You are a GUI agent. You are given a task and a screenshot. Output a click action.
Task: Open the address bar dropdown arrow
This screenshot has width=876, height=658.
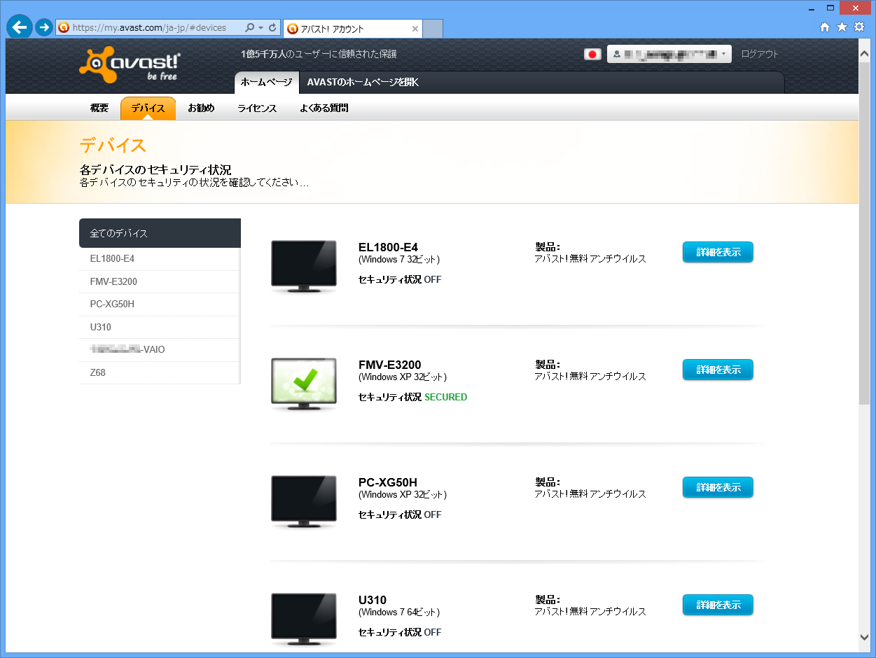pyautogui.click(x=261, y=28)
